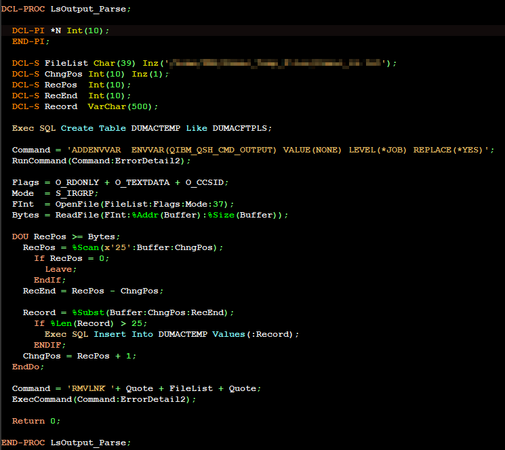
Task: Click the 'DCL-S Record VarChar(500);' line
Action: [x=85, y=106]
